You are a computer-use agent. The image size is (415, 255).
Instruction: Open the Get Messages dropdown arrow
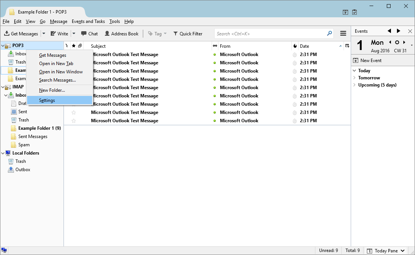click(x=44, y=33)
